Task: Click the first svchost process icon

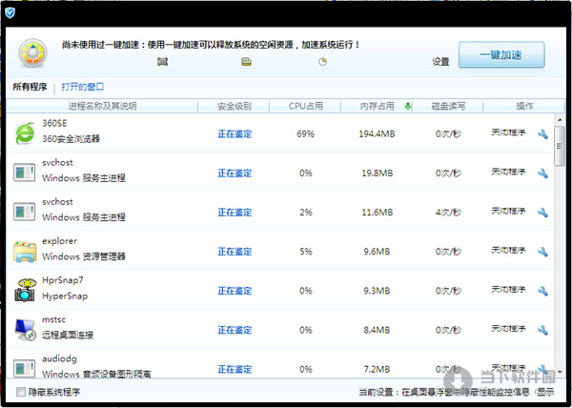Action: point(25,173)
